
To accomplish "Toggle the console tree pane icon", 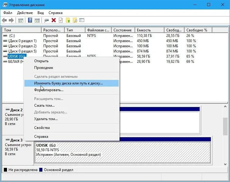I will point(21,20).
